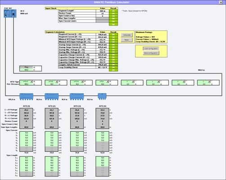Enable the checkbox beside slot 7 AFD Type
This screenshot has height=180, width=226.
186,81
